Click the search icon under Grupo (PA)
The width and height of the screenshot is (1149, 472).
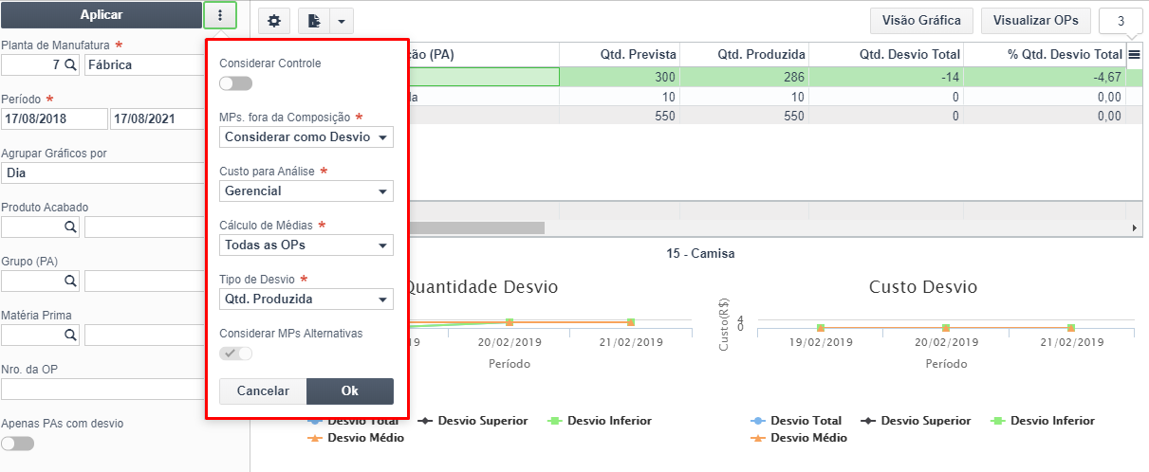point(70,281)
